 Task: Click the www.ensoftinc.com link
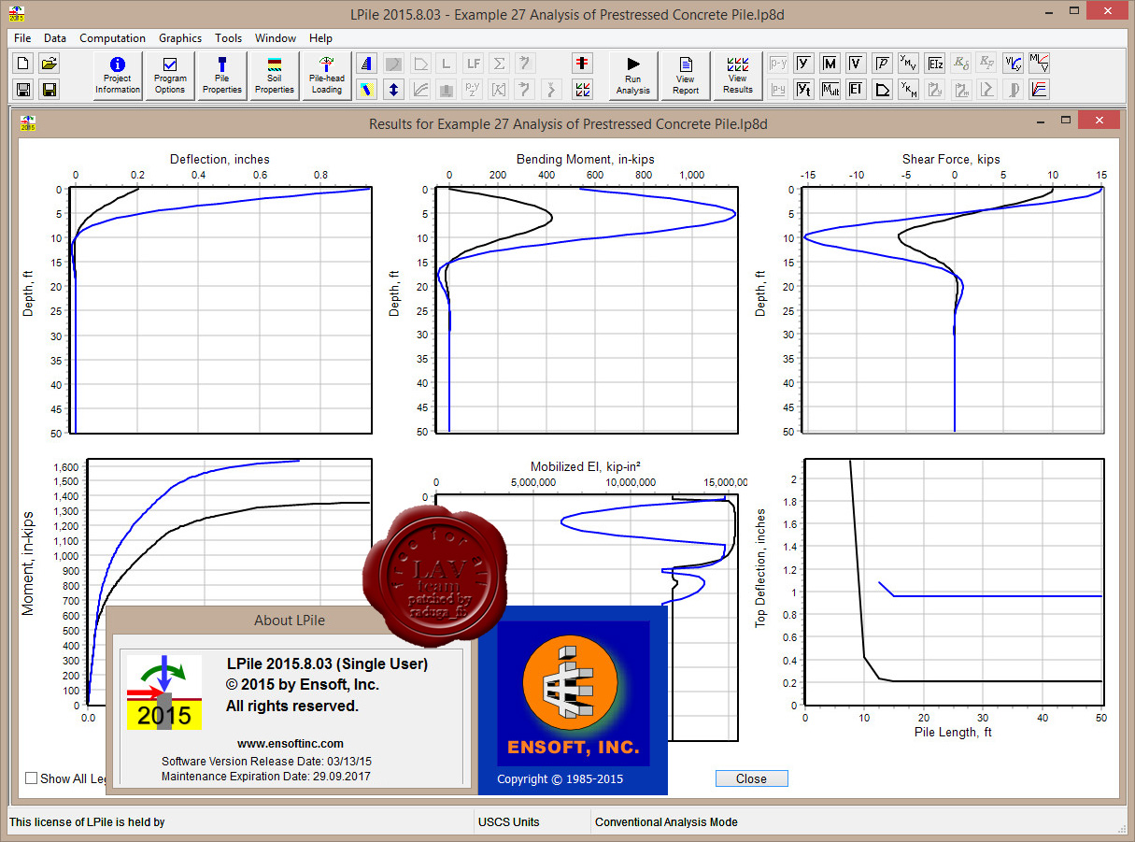pyautogui.click(x=290, y=744)
